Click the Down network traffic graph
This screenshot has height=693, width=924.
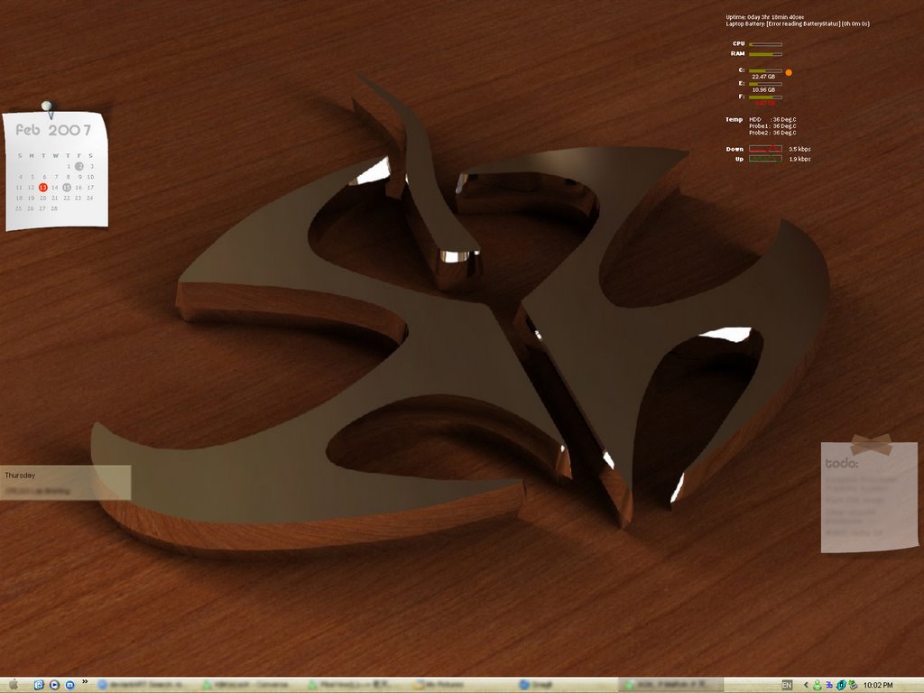pyautogui.click(x=765, y=149)
